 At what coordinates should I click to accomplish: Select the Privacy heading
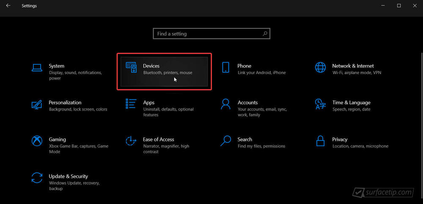coord(340,140)
